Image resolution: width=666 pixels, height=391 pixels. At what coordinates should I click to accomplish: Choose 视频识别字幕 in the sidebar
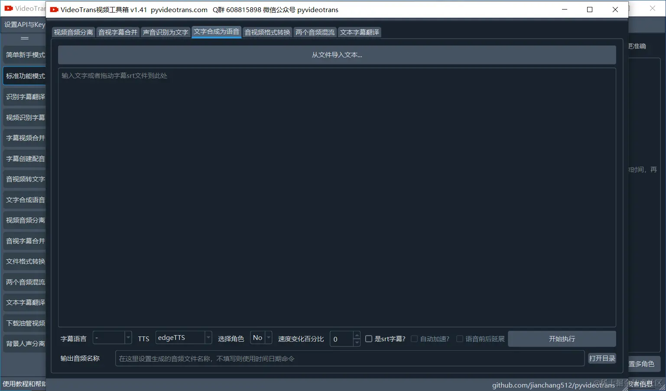click(x=25, y=117)
